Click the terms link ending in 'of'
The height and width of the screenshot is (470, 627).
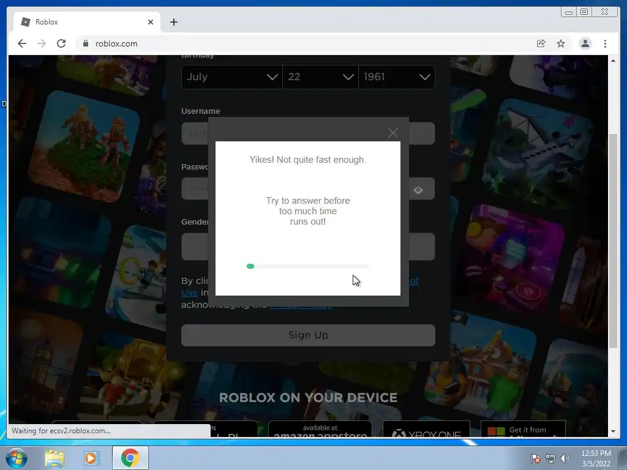point(415,281)
